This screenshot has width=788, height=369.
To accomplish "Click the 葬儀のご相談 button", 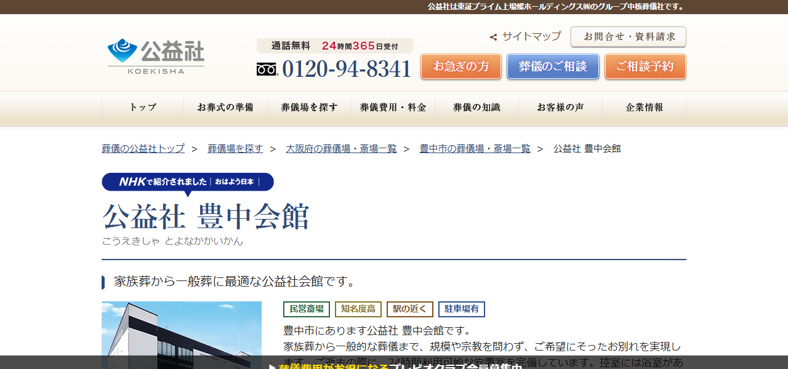I will [x=553, y=66].
